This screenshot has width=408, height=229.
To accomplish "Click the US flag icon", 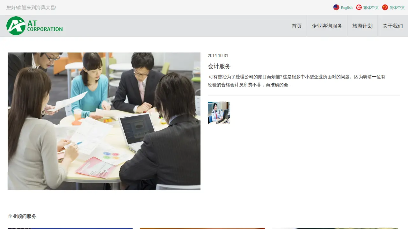I will (x=336, y=7).
